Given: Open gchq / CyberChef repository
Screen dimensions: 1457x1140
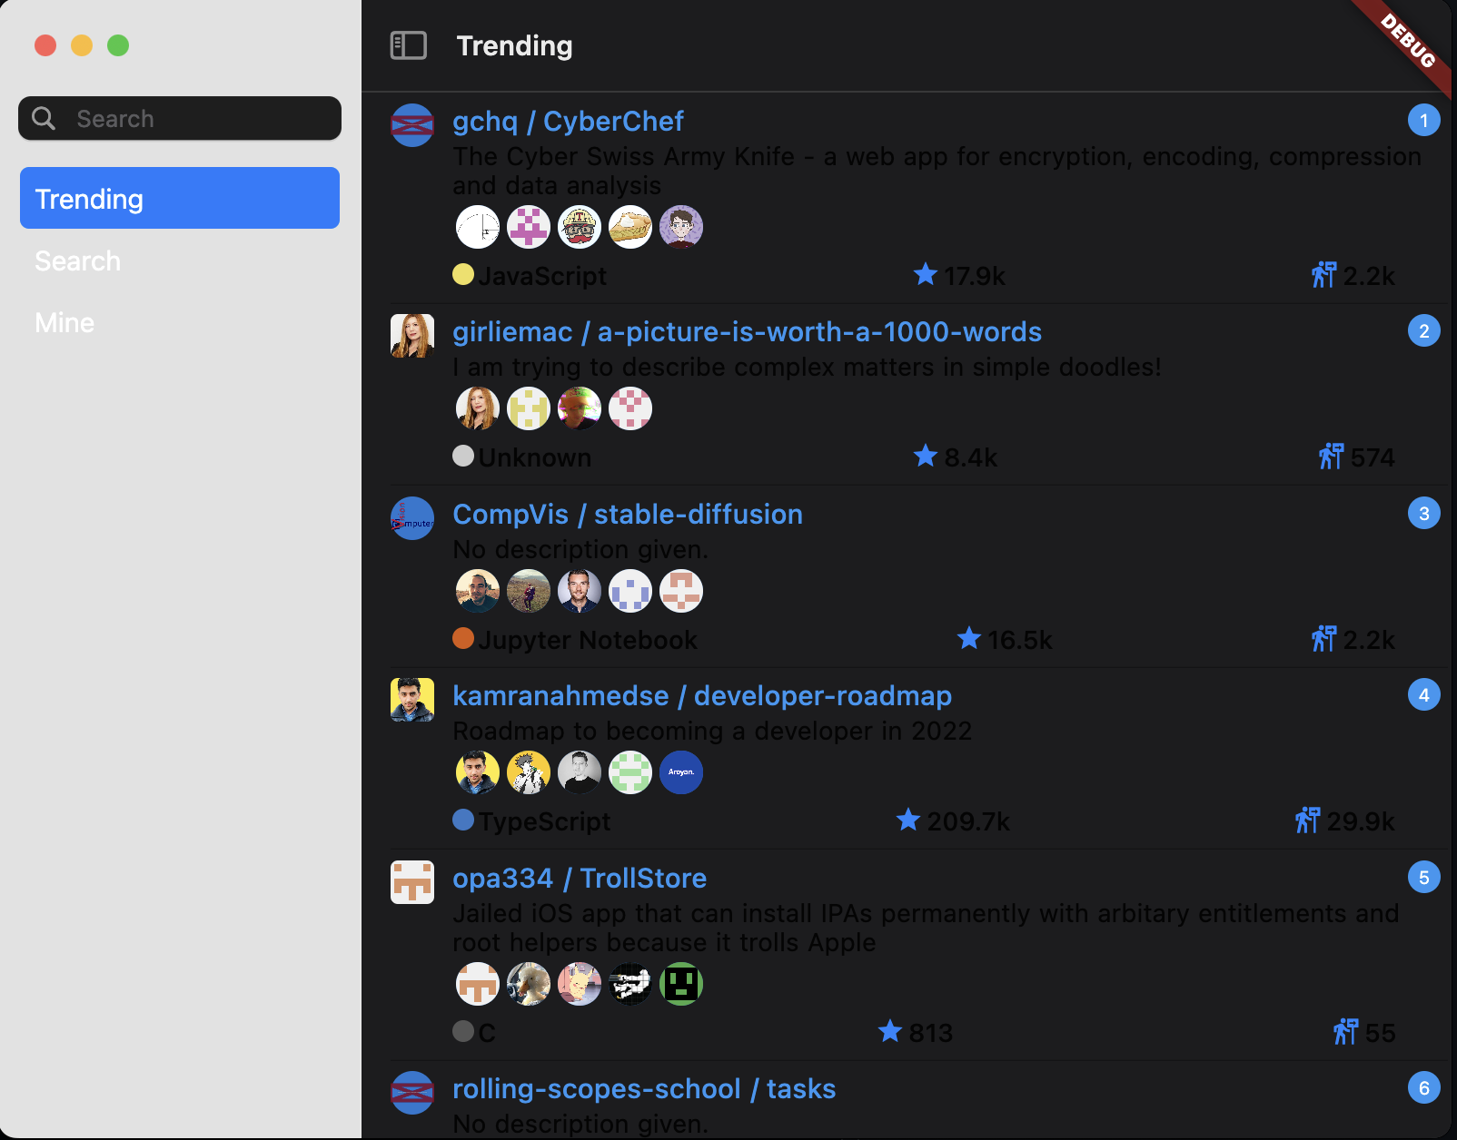Looking at the screenshot, I should pos(568,121).
